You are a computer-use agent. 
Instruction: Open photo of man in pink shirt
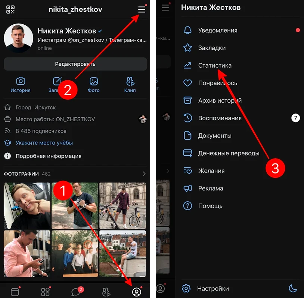[27, 254]
